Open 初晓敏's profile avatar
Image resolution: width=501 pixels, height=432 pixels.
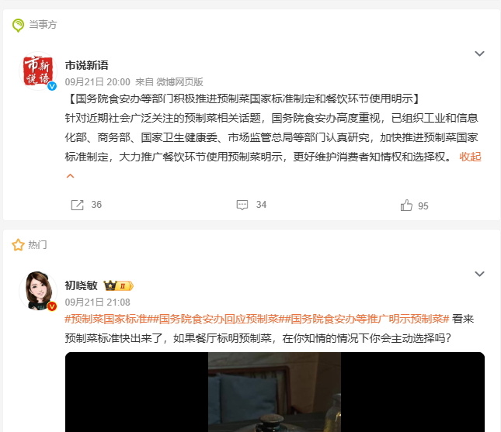[38, 291]
